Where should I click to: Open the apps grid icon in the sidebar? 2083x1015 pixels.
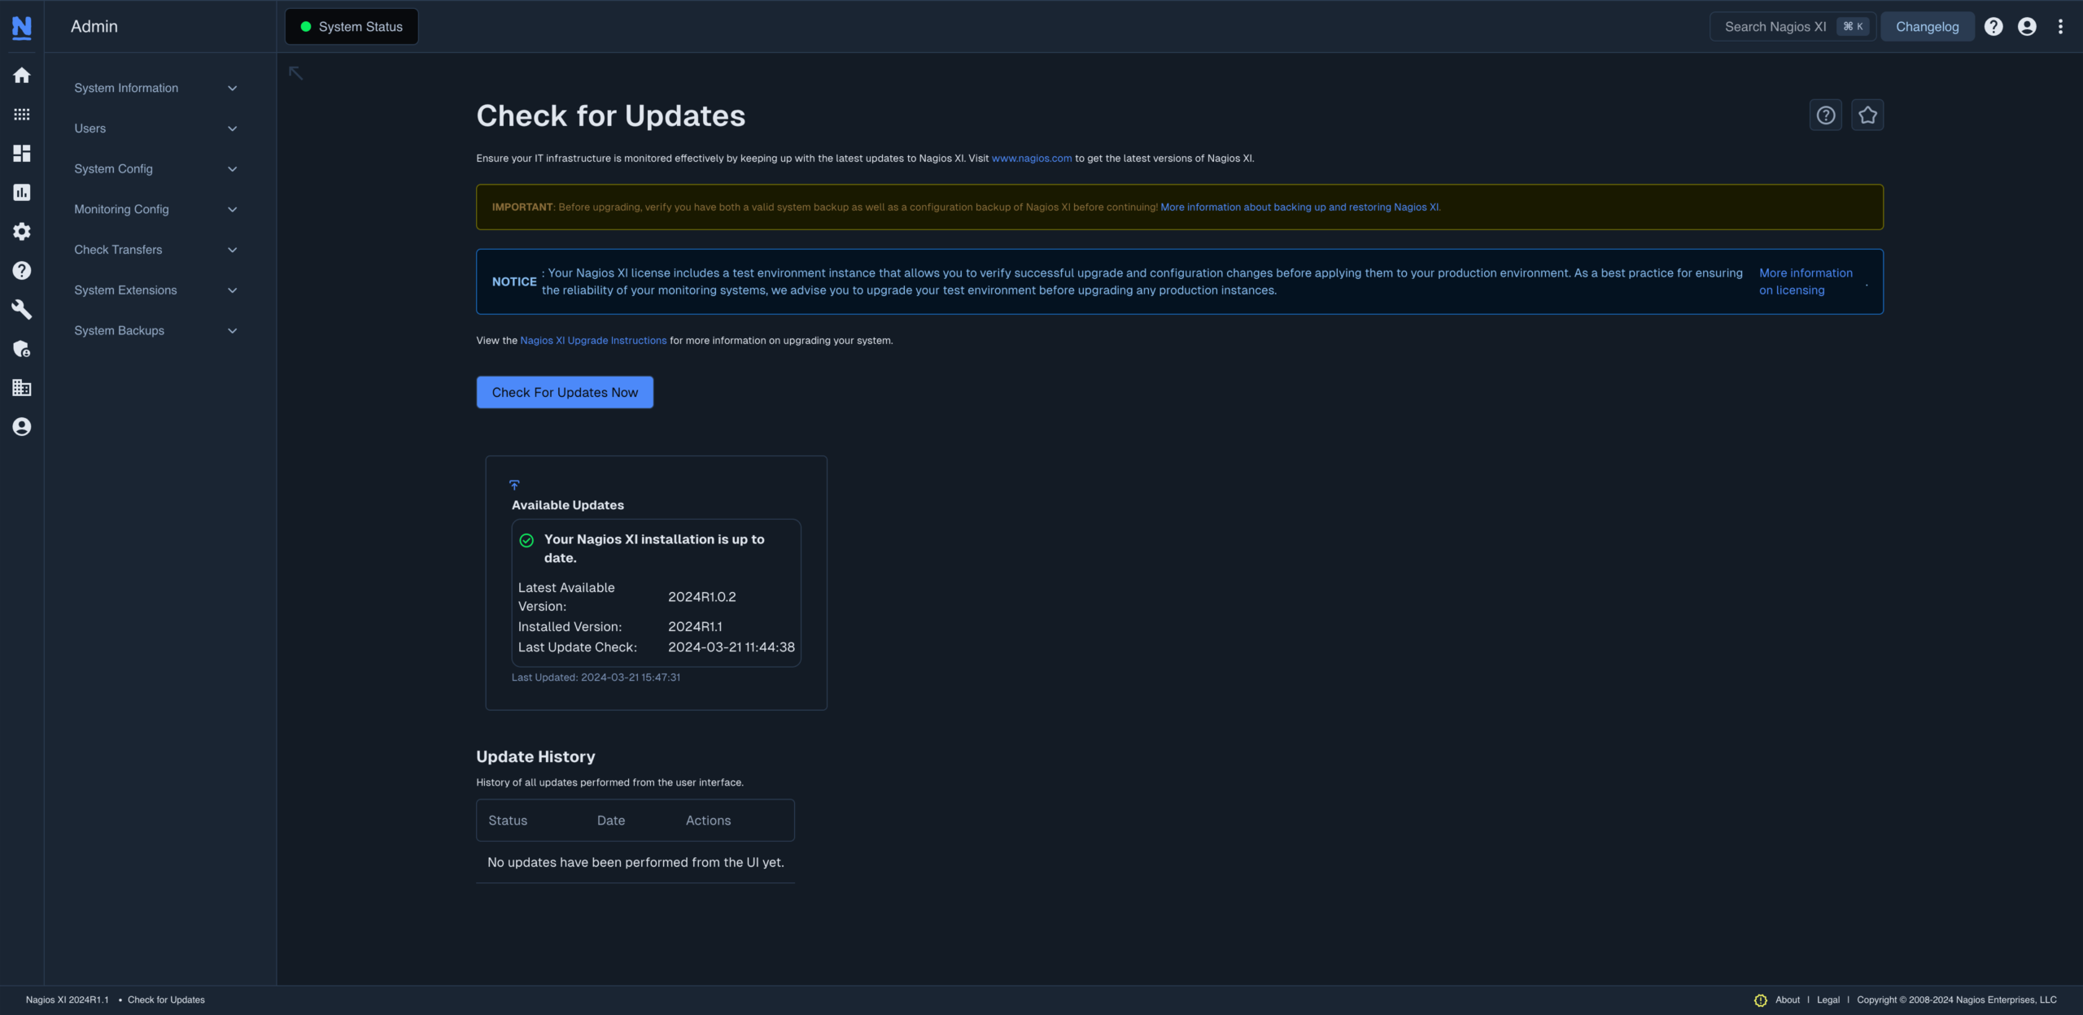click(21, 114)
